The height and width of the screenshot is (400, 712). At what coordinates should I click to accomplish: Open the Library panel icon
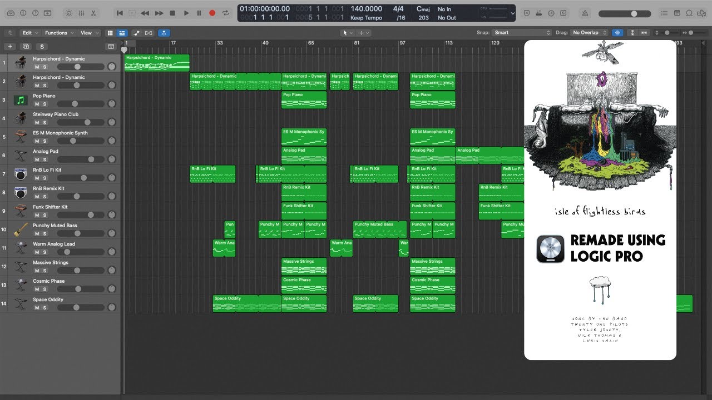11,13
